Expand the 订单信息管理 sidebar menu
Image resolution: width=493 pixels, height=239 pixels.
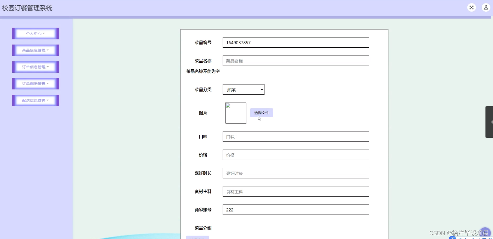(35, 67)
